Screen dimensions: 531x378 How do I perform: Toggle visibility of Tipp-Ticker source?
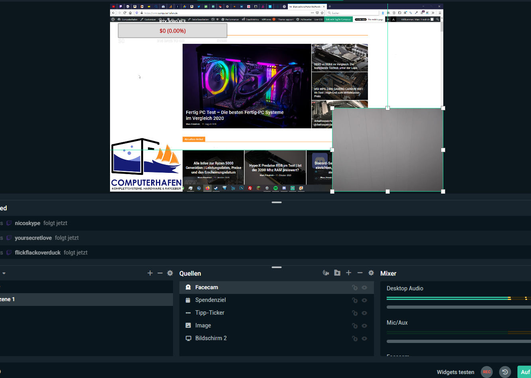click(x=364, y=313)
